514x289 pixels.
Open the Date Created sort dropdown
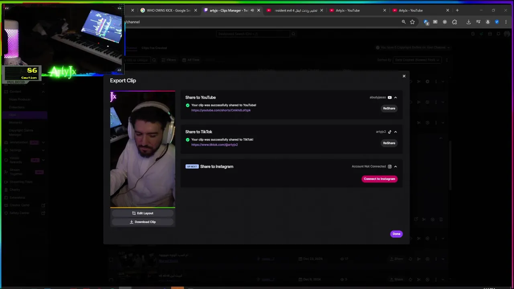point(418,60)
